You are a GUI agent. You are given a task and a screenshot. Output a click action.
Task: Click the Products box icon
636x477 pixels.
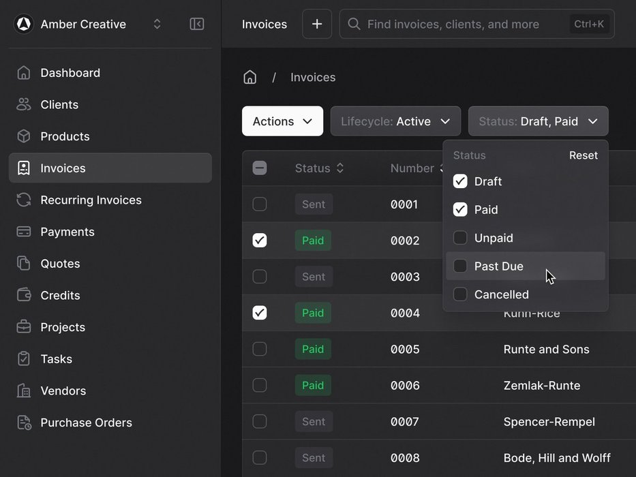tap(24, 136)
